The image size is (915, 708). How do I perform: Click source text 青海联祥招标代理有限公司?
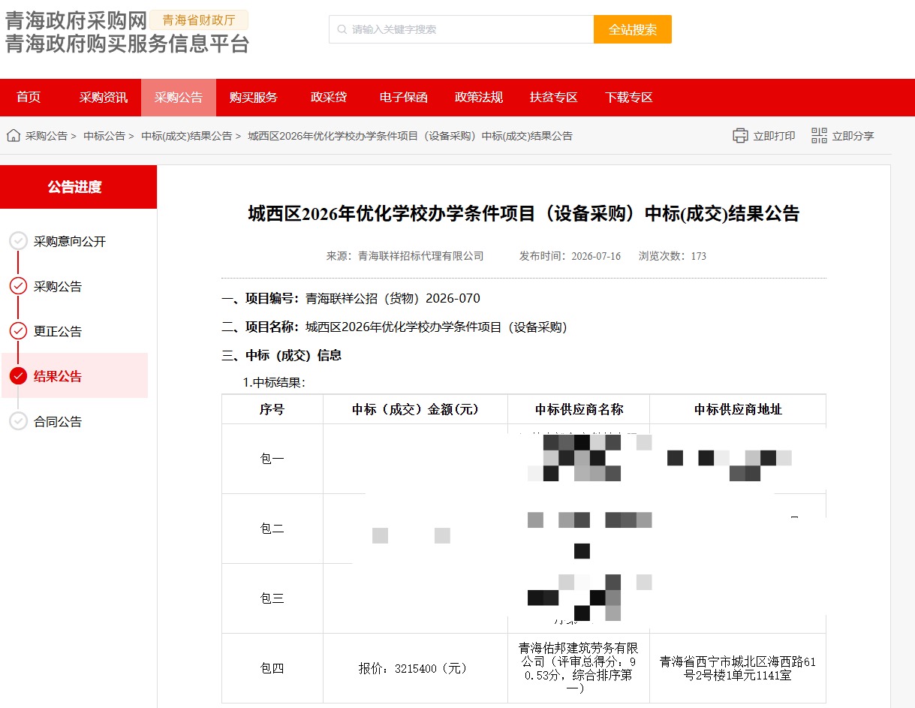[421, 256]
